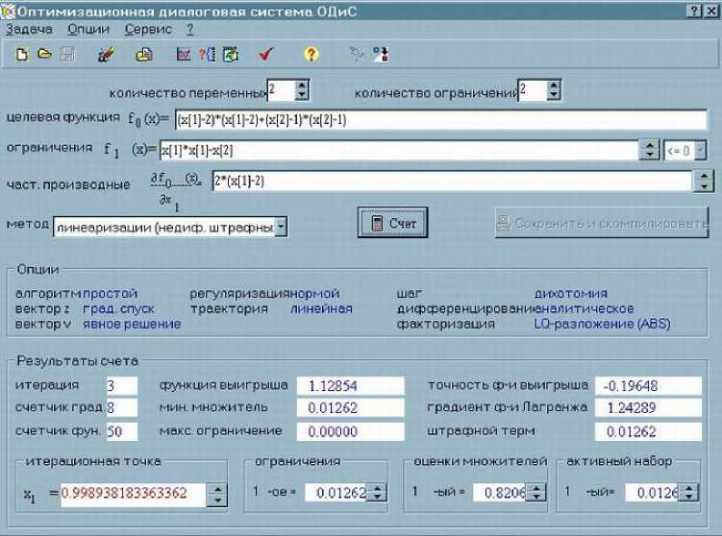Open the Задача menu

point(29,30)
